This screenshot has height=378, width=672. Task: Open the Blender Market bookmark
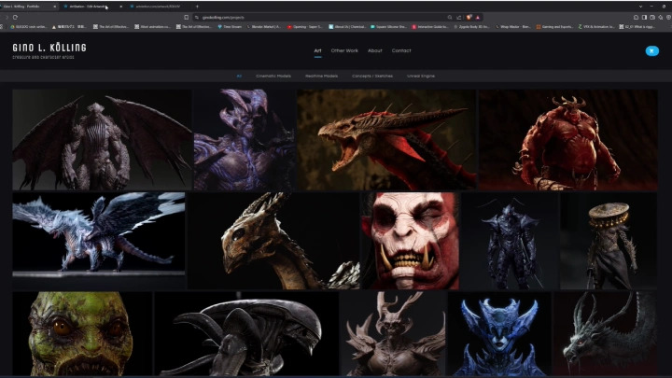264,26
